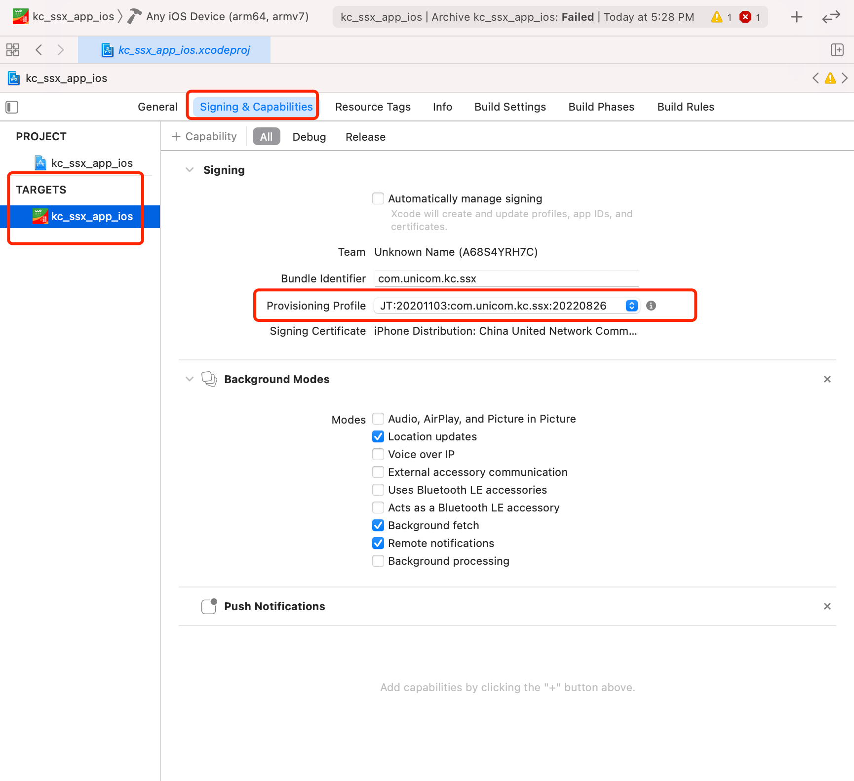854x781 pixels.
Task: Click the red error icon in status bar
Action: [745, 17]
